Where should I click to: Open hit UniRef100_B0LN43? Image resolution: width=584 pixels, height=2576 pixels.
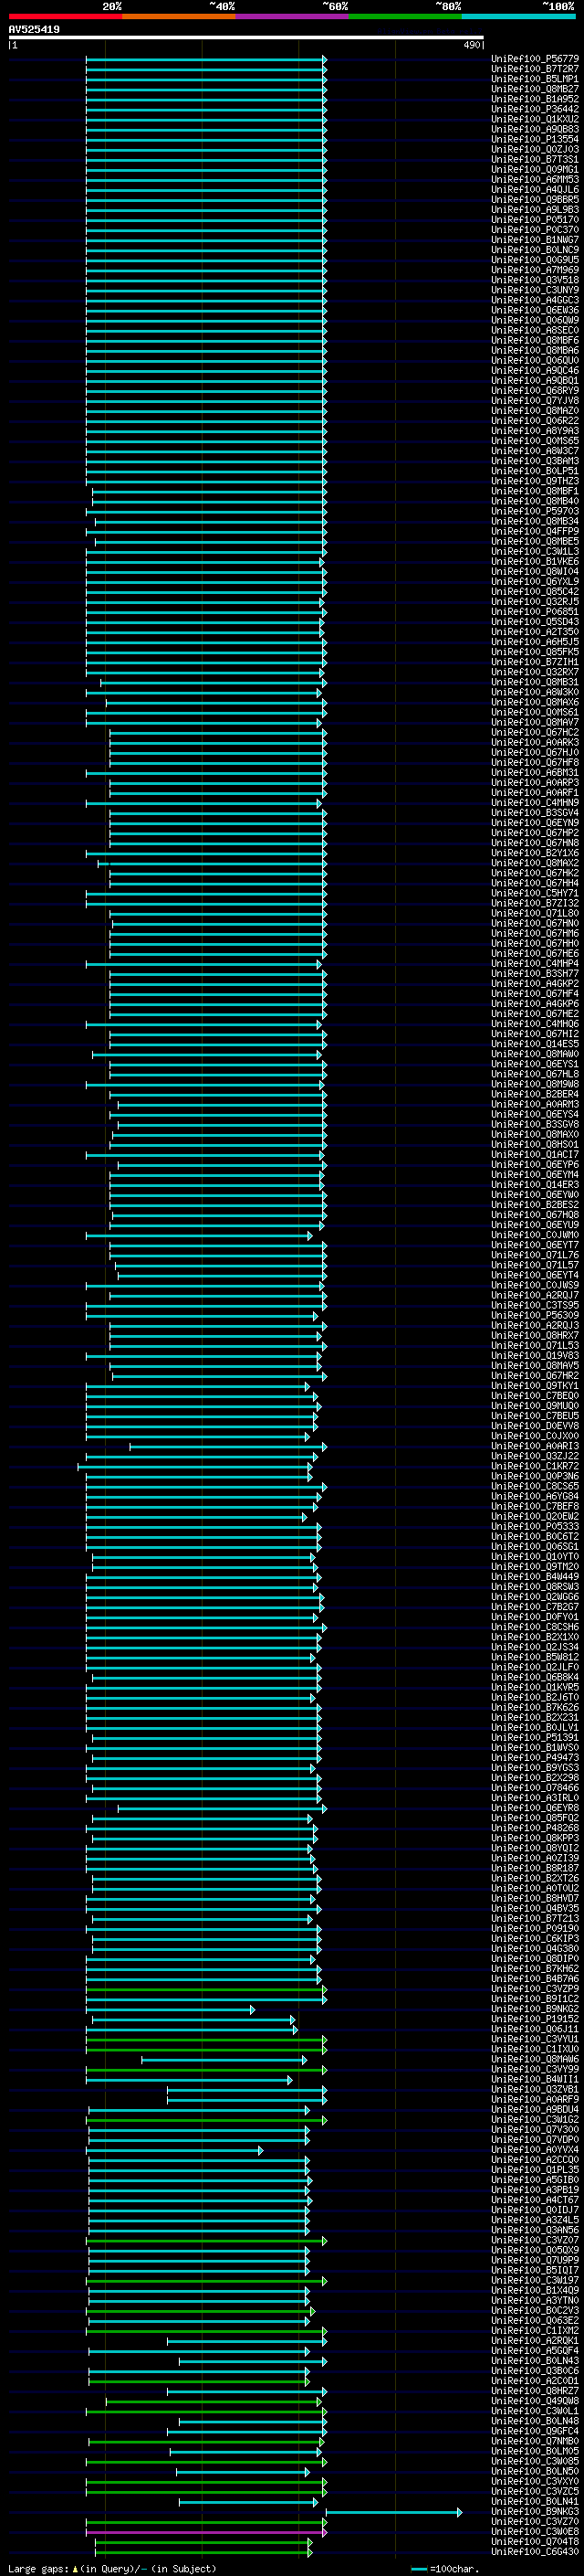pos(535,2361)
